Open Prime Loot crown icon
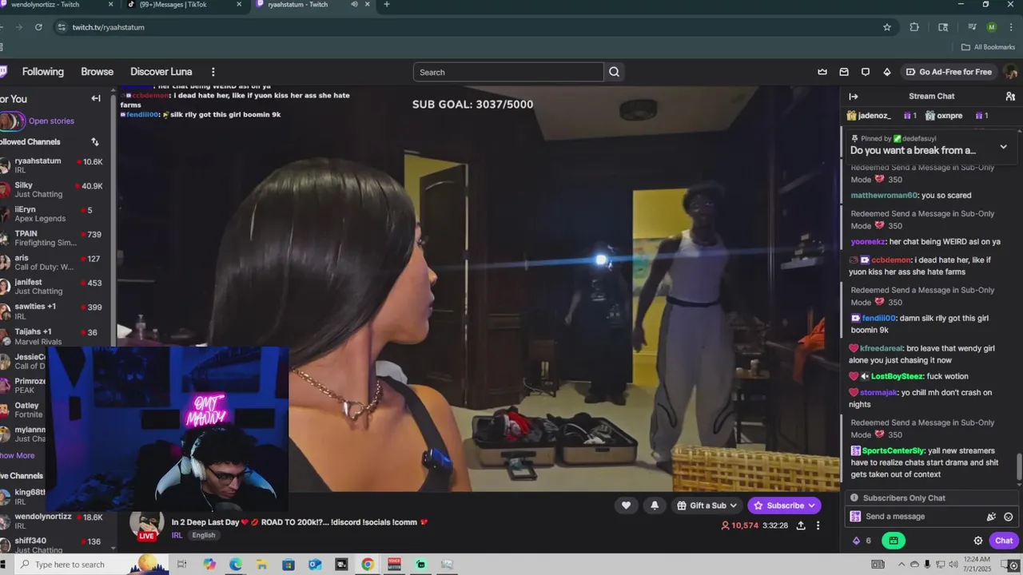This screenshot has width=1023, height=575. pos(822,72)
